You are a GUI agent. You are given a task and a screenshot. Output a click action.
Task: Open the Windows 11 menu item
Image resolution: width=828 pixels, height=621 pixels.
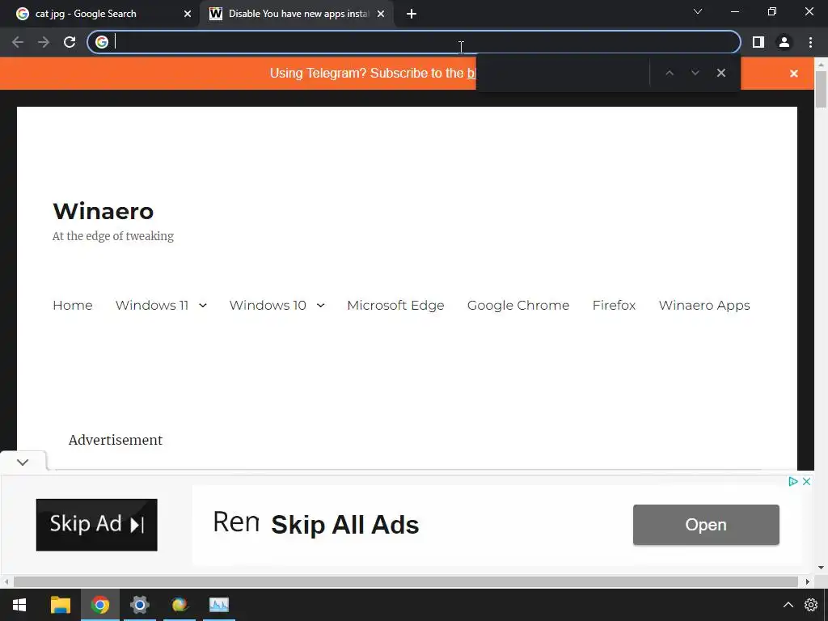[152, 305]
